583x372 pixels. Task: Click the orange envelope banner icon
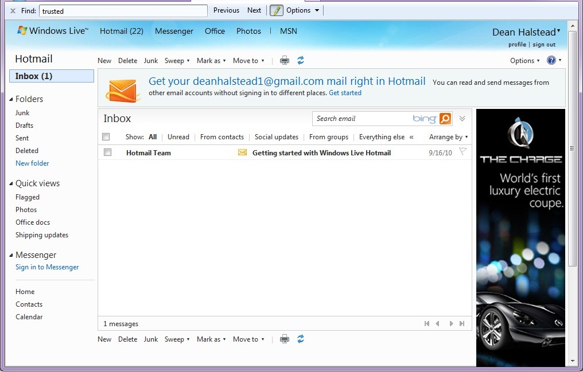pos(123,90)
